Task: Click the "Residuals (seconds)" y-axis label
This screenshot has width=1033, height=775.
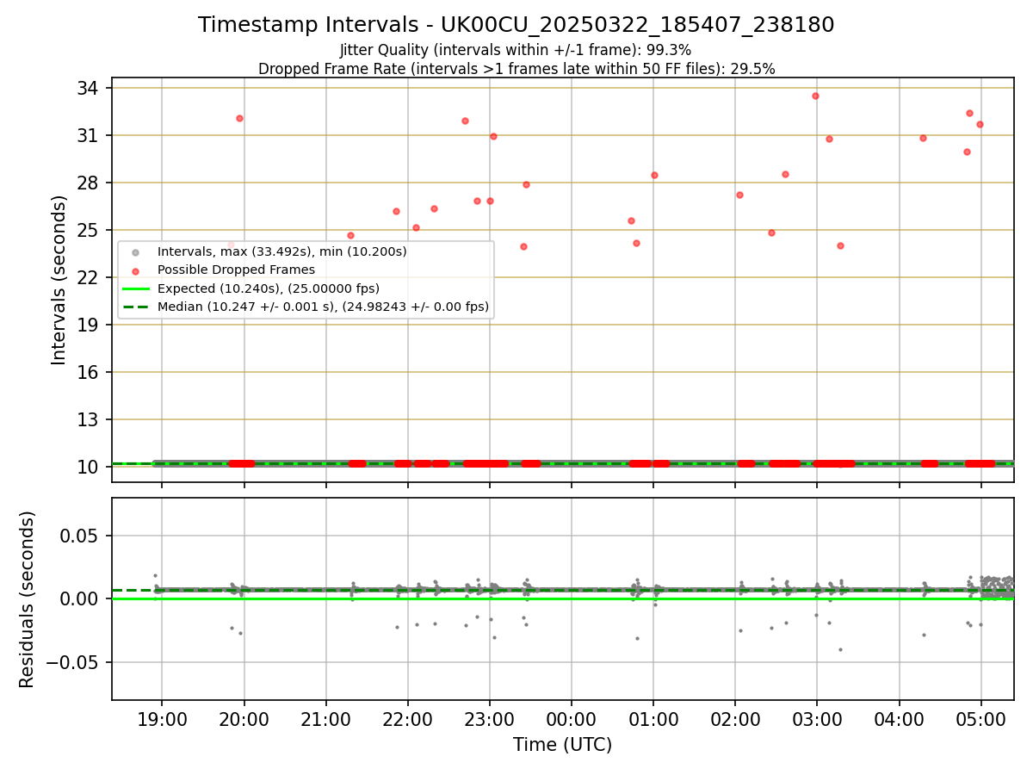Action: point(28,599)
